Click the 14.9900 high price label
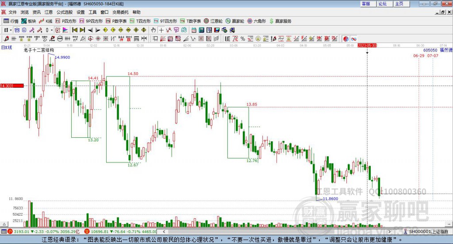The width and height of the screenshot is (453, 244). [x=62, y=57]
